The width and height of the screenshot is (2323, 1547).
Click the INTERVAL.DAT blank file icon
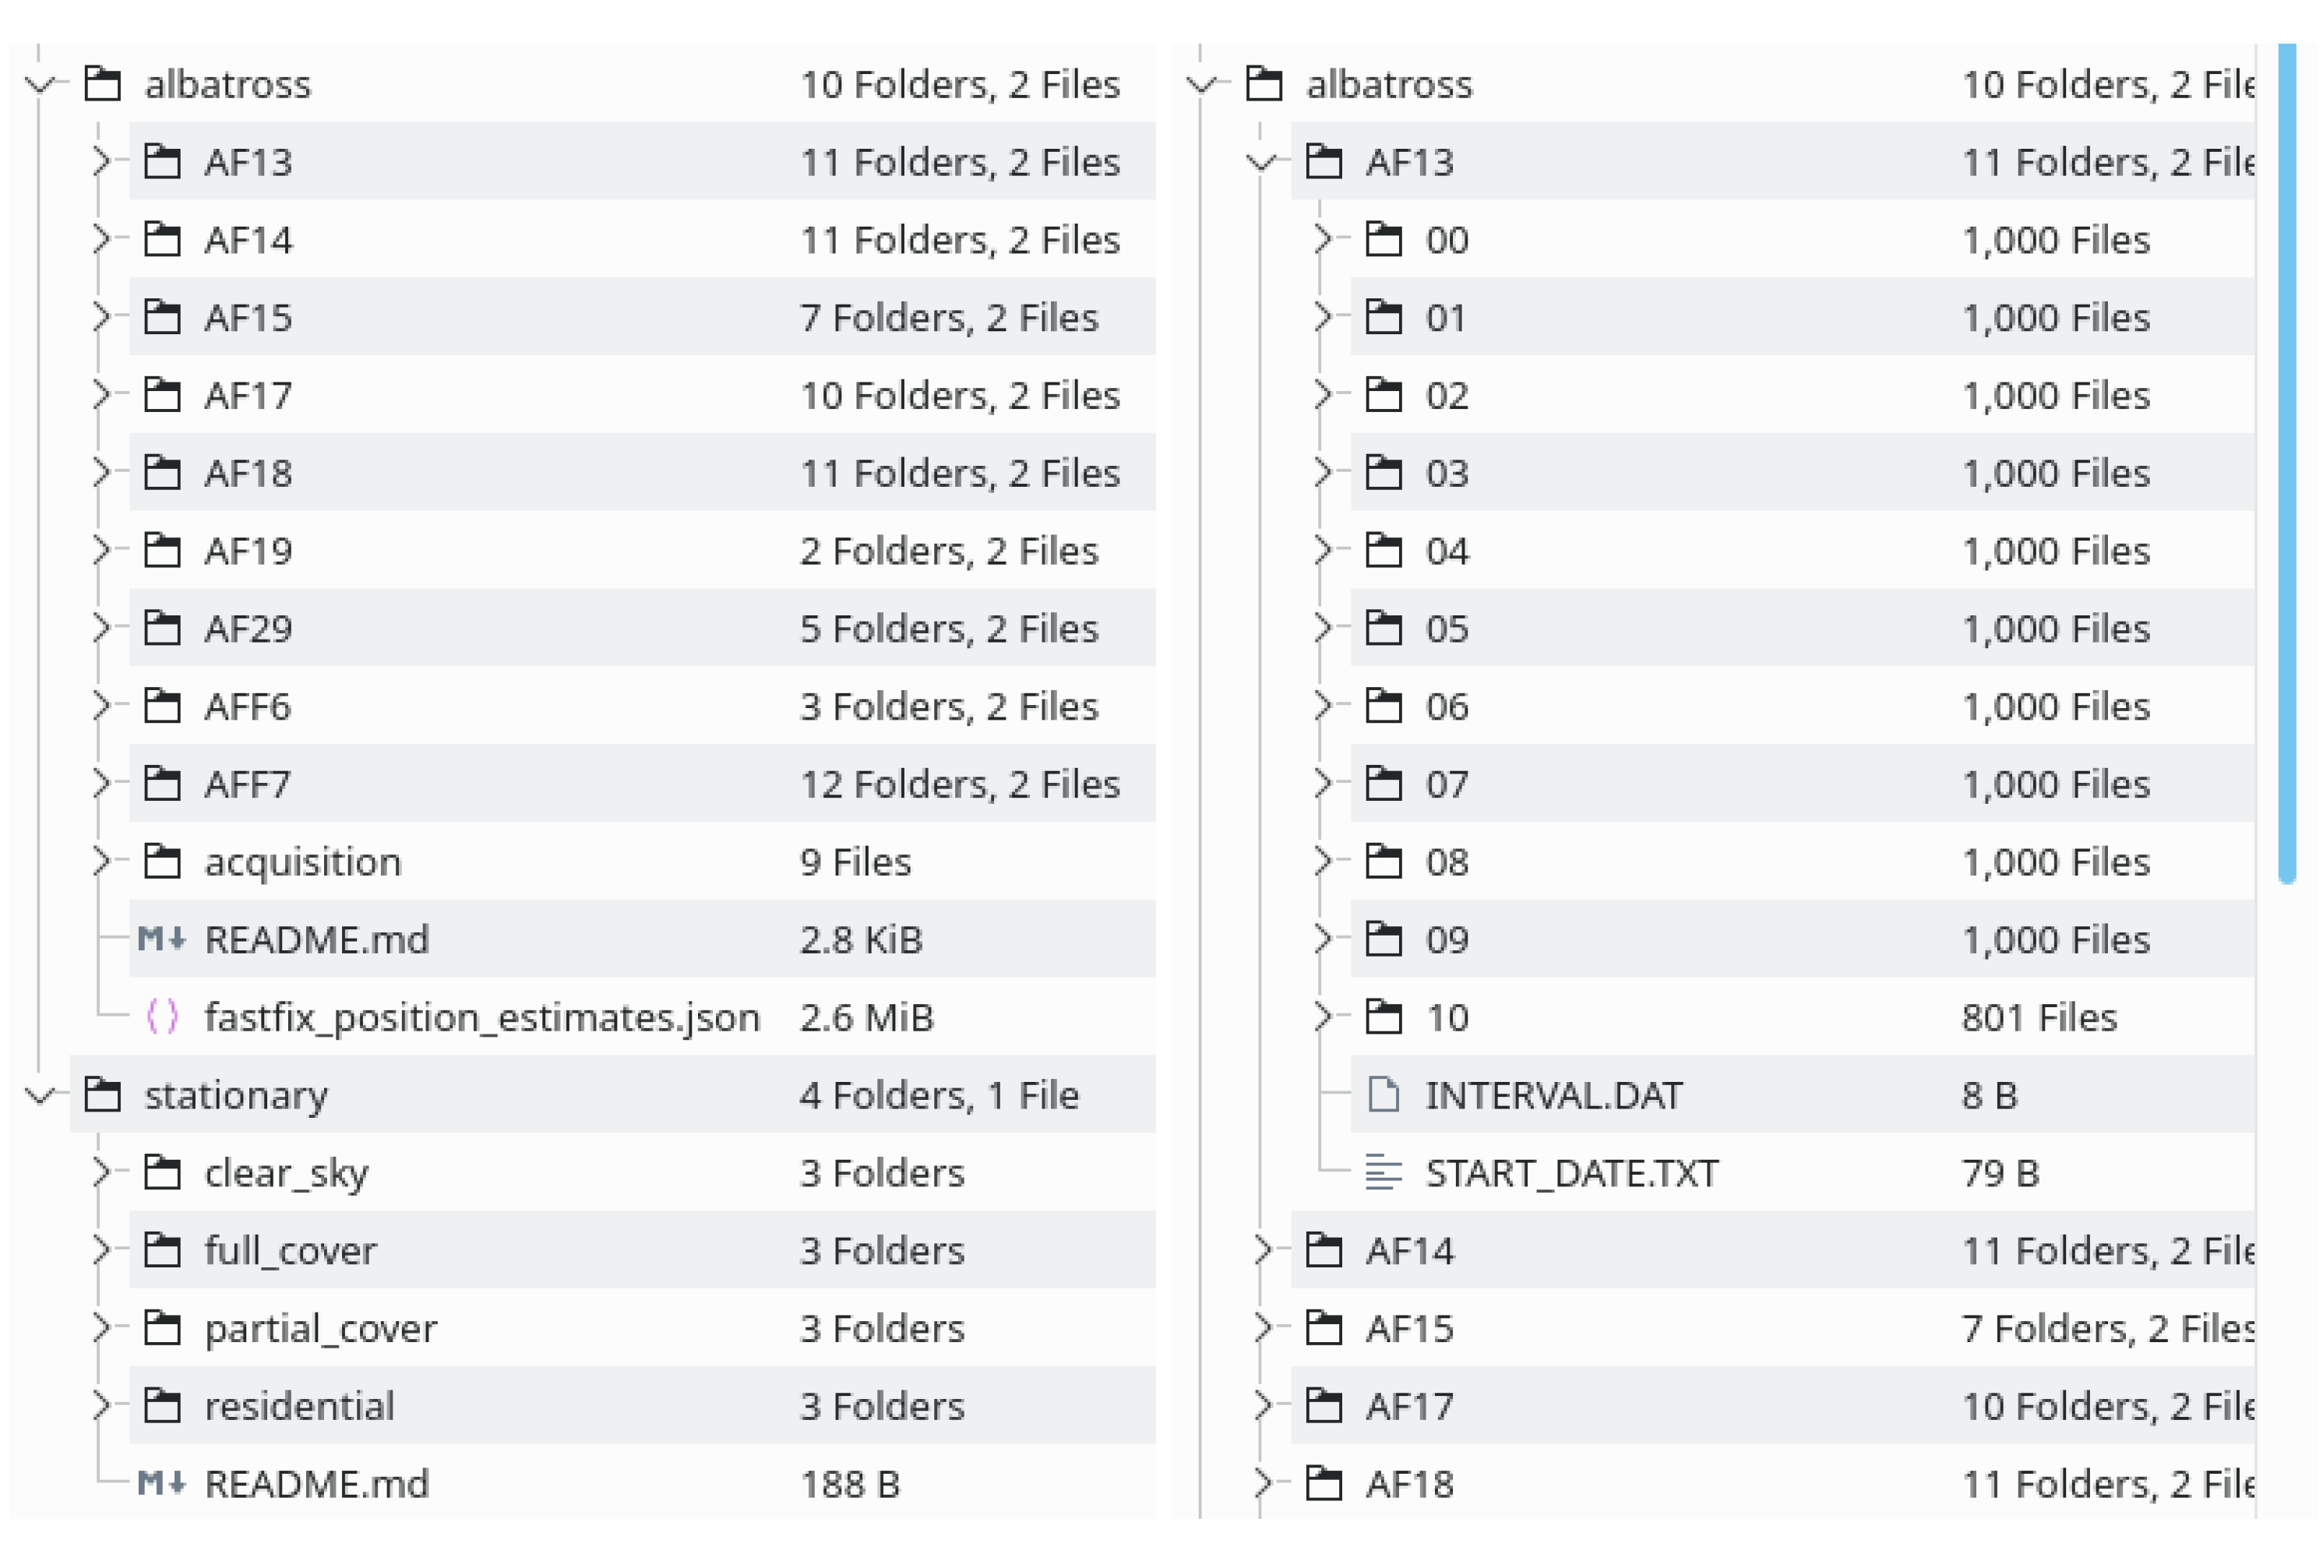1383,1094
